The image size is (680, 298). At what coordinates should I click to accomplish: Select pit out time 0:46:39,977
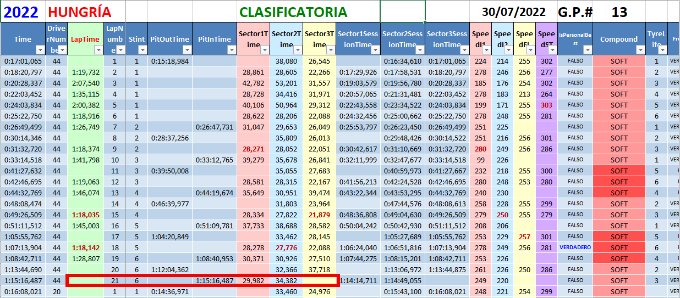pyautogui.click(x=170, y=204)
